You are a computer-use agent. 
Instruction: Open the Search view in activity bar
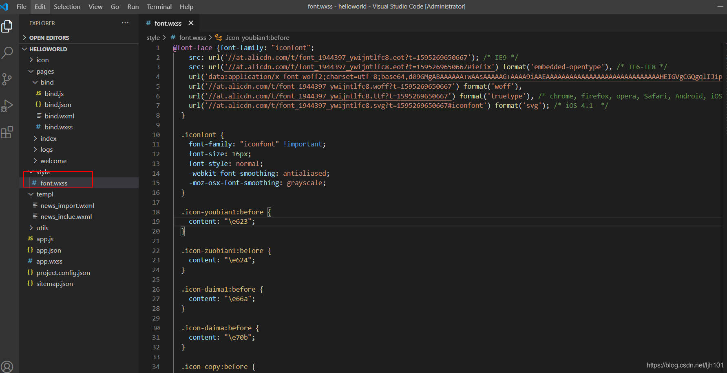tap(7, 52)
